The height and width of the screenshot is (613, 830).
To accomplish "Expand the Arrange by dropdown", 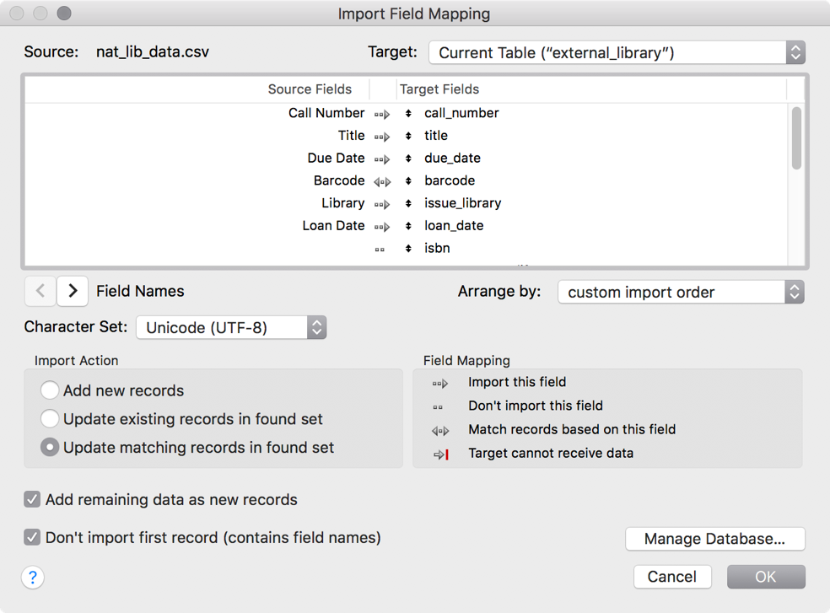I will click(681, 293).
